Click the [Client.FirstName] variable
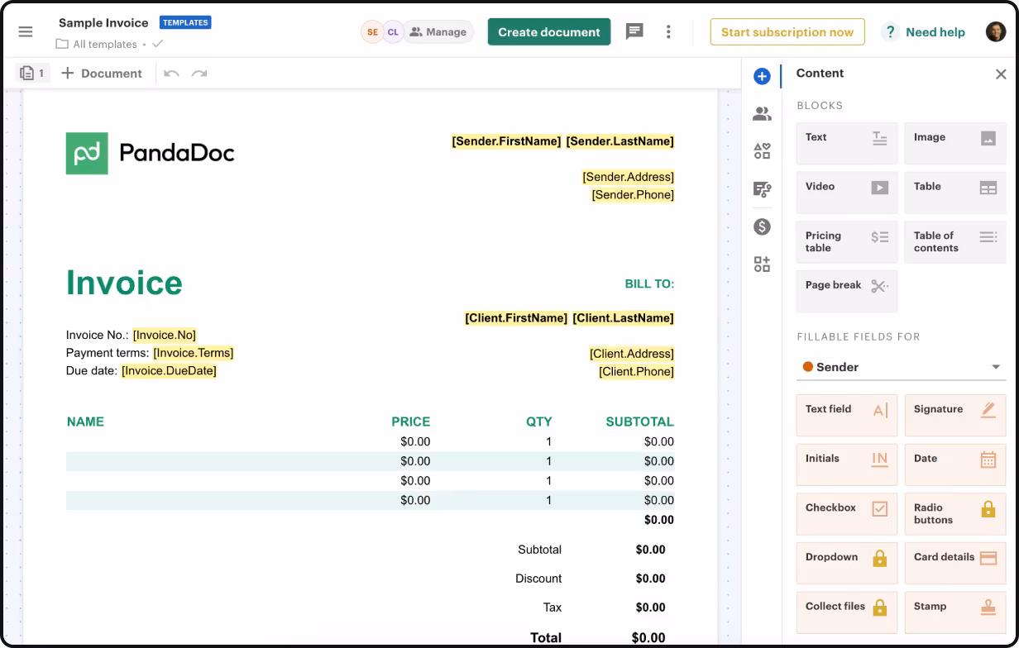This screenshot has width=1019, height=648. (x=516, y=318)
